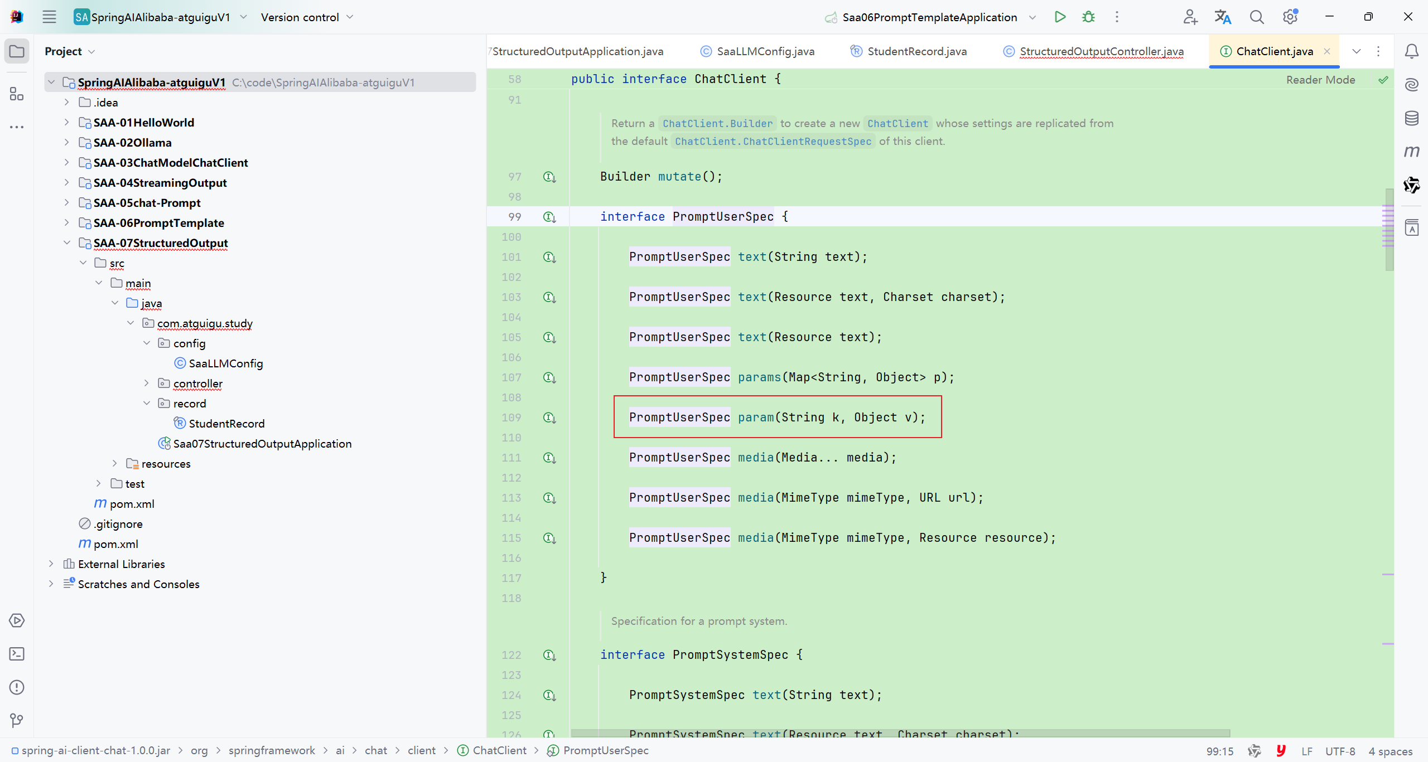Expand the SAA-06PromptTemplate module
The image size is (1428, 762).
pyautogui.click(x=66, y=223)
